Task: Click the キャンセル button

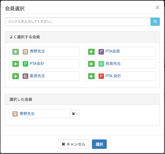Action: [x=73, y=144]
